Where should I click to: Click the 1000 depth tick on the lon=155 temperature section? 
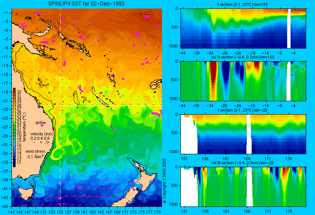click(173, 46)
